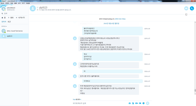Open your joker2002123 profile avatar
Viewport: 196px width, 106px height.
coord(4,9)
